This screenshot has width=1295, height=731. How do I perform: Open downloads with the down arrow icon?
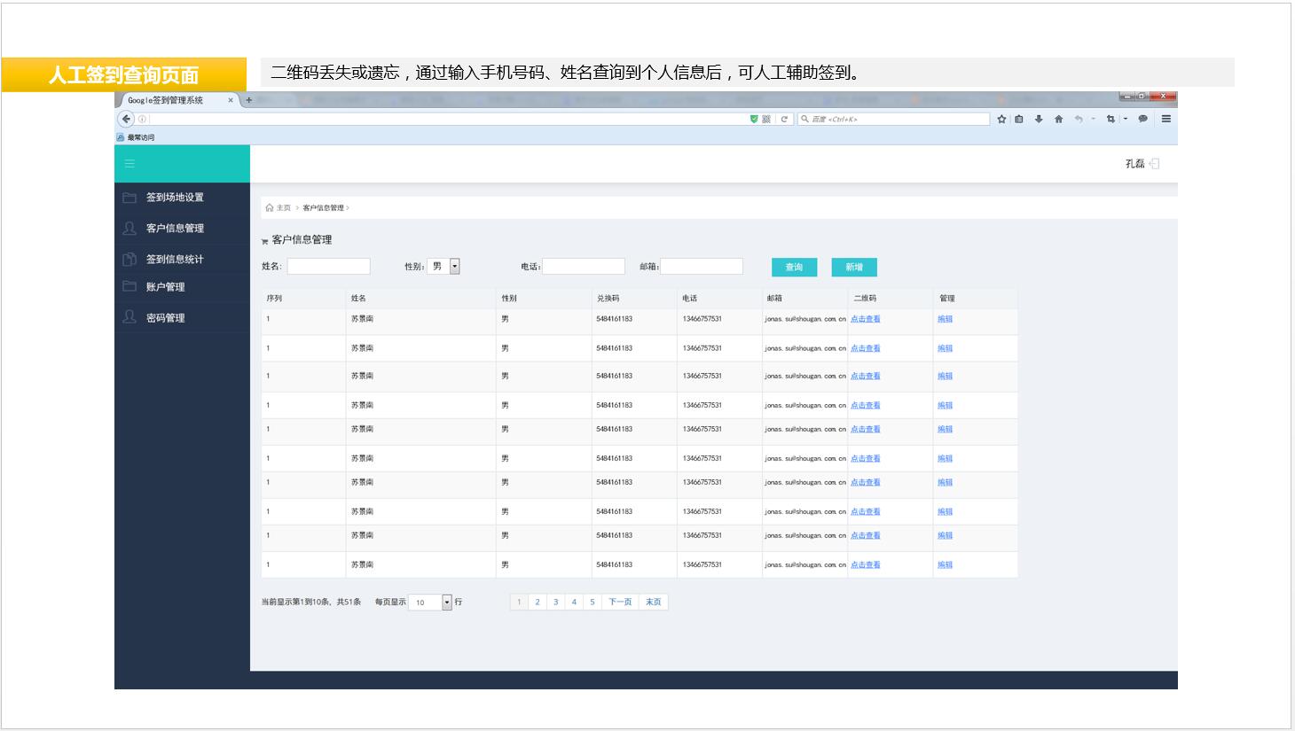tap(1039, 119)
